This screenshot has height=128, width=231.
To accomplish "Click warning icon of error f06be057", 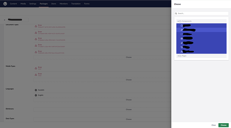I will [36, 26].
